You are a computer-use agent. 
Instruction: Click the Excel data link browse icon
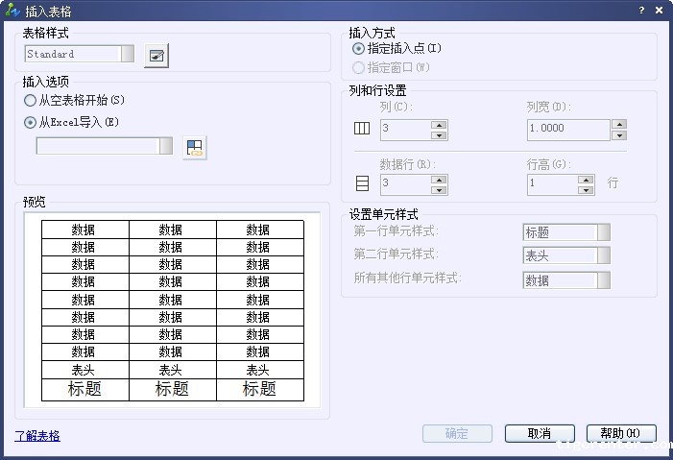pos(195,147)
